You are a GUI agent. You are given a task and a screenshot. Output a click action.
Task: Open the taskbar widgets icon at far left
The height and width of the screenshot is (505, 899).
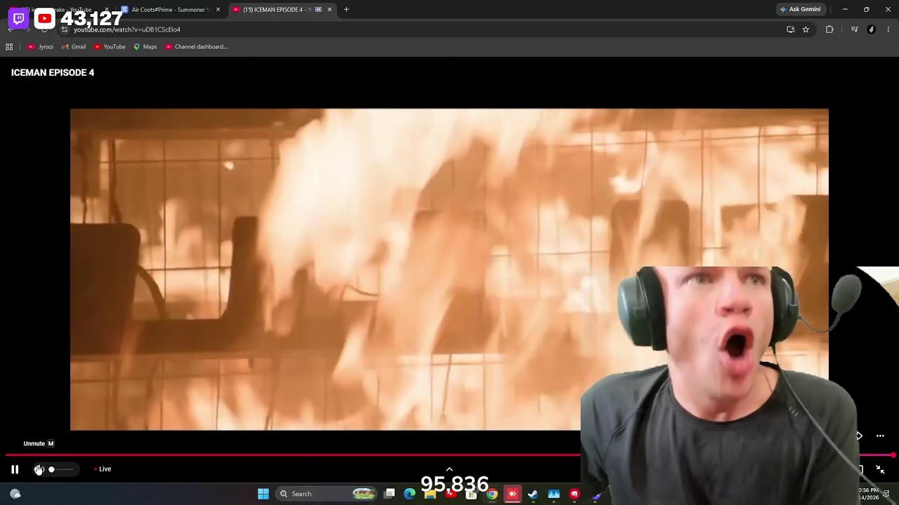15,494
